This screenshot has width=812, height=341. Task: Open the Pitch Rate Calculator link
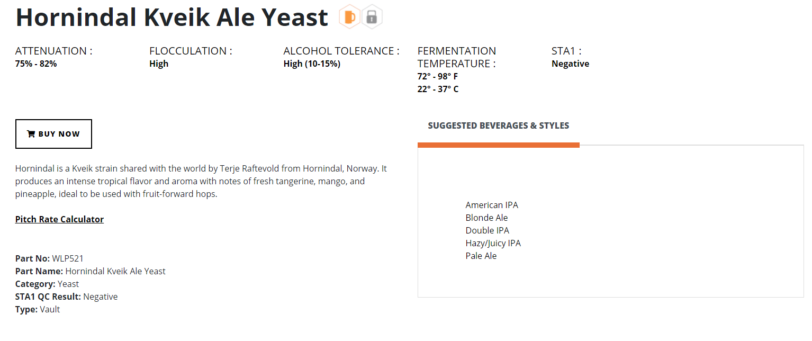[x=59, y=219]
